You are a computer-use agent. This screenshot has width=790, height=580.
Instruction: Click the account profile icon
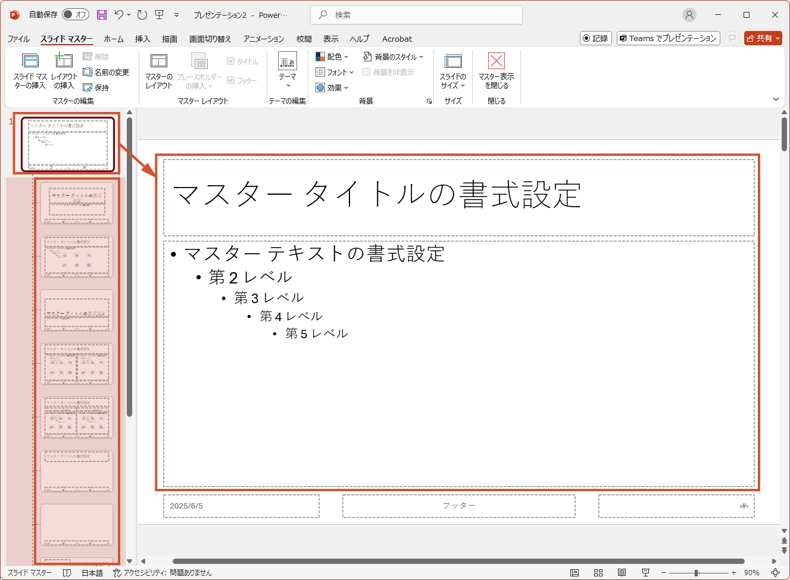point(689,15)
